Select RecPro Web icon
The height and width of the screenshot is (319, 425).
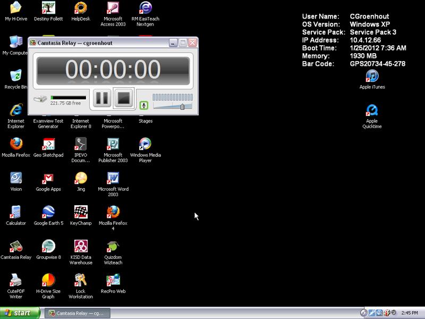113,284
